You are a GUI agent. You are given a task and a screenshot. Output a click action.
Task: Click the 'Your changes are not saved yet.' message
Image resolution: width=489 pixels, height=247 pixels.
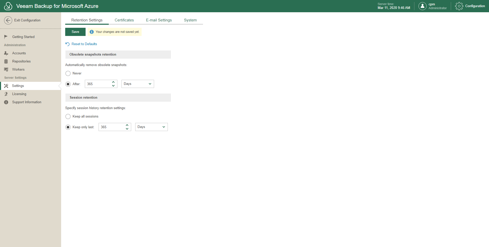point(117,32)
